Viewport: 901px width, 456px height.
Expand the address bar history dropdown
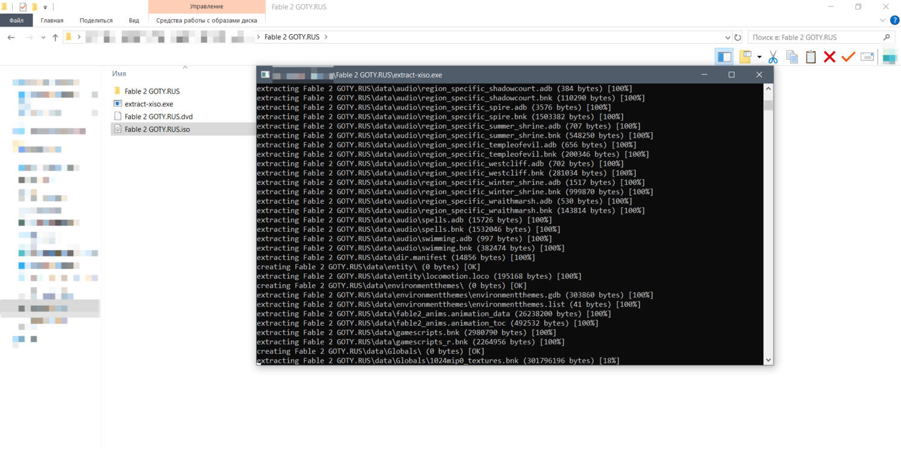point(727,37)
